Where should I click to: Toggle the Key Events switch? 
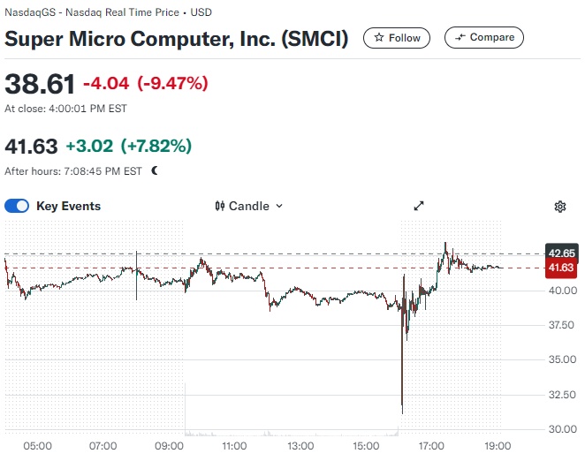pos(18,206)
